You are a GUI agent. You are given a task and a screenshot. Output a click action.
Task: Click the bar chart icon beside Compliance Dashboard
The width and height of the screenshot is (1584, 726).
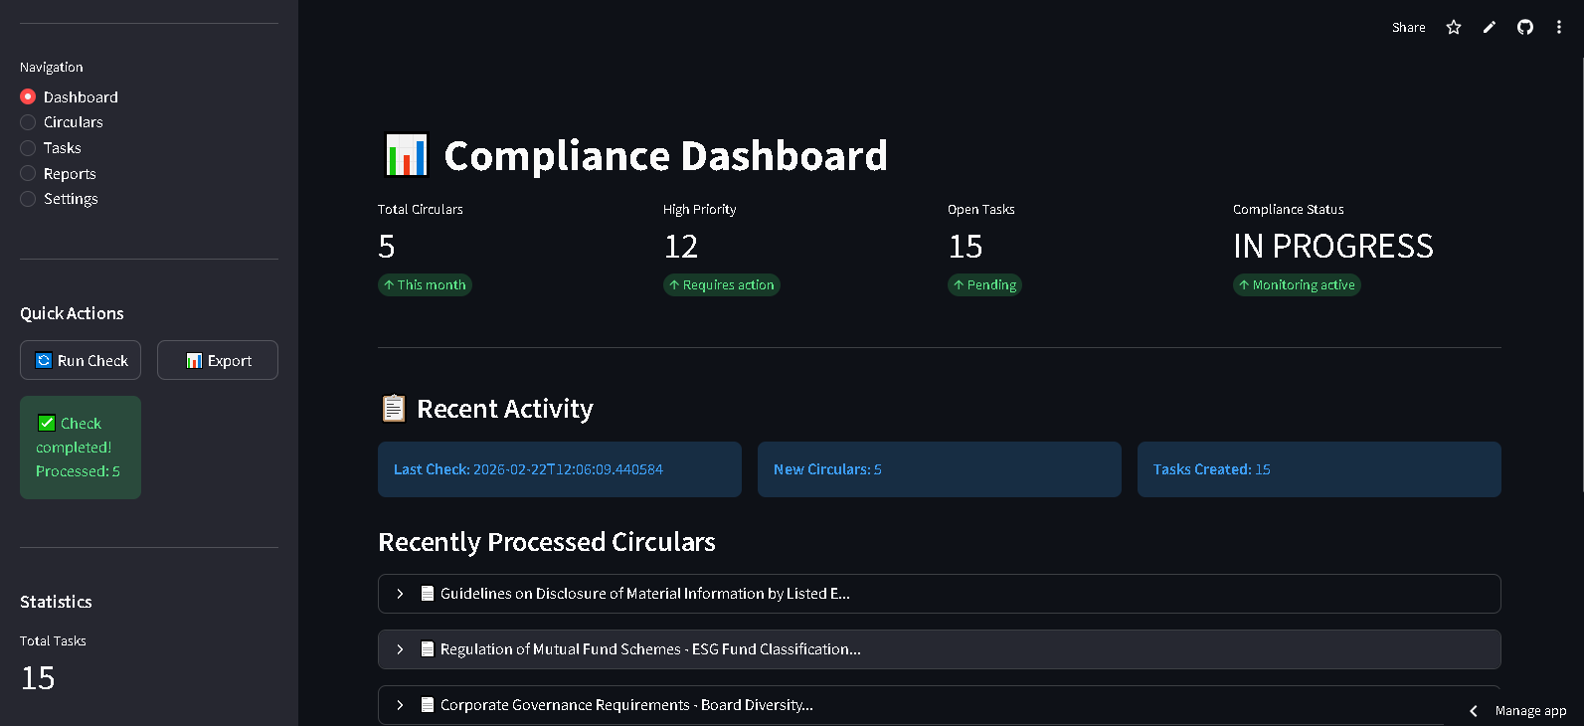[x=406, y=155]
